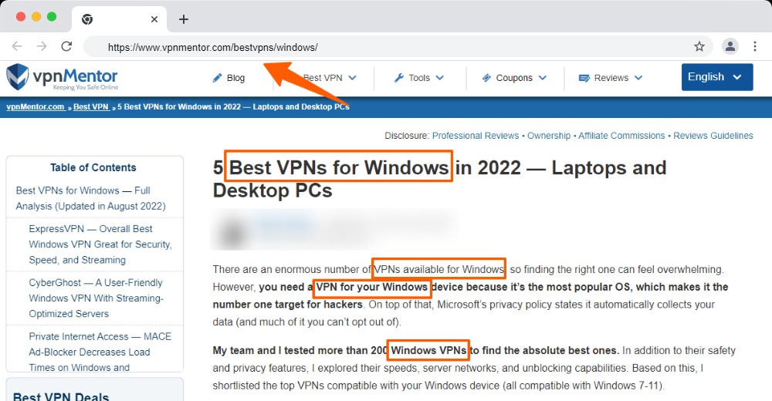Click the browser back arrow

17,46
